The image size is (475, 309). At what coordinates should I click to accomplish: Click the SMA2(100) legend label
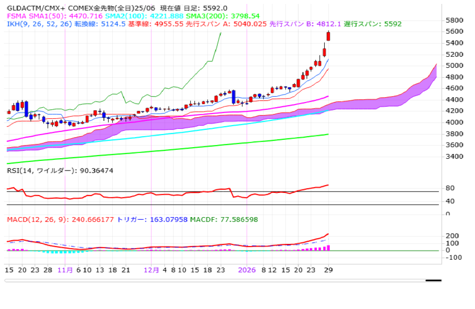125,16
